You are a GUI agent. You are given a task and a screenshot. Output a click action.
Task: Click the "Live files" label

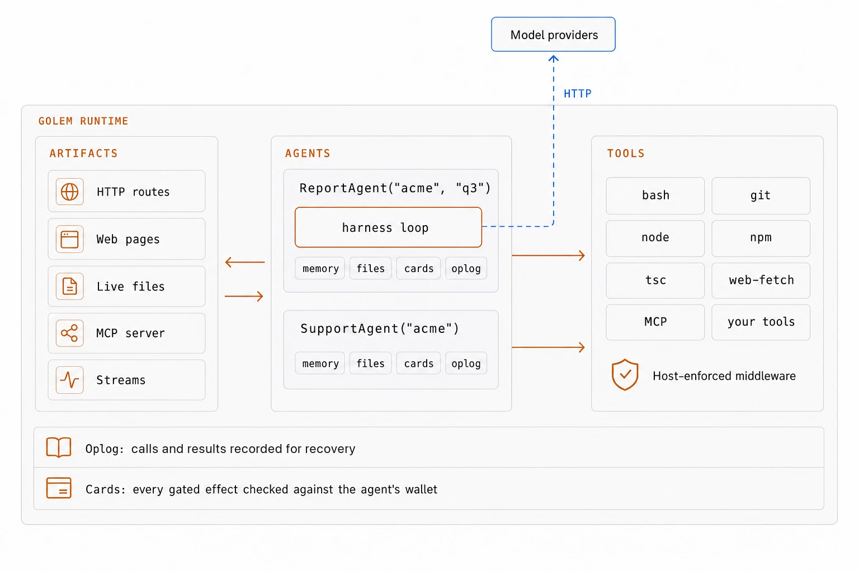[x=131, y=287]
